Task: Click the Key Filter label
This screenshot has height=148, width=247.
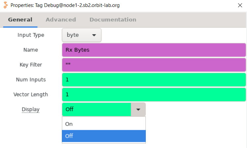Action: click(x=31, y=65)
